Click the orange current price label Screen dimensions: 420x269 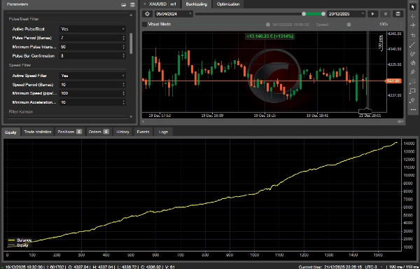click(x=393, y=81)
